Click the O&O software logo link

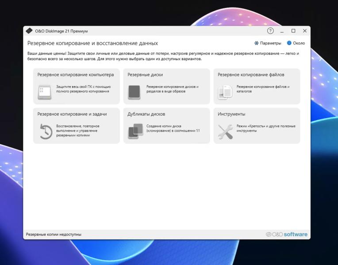pyautogui.click(x=287, y=234)
